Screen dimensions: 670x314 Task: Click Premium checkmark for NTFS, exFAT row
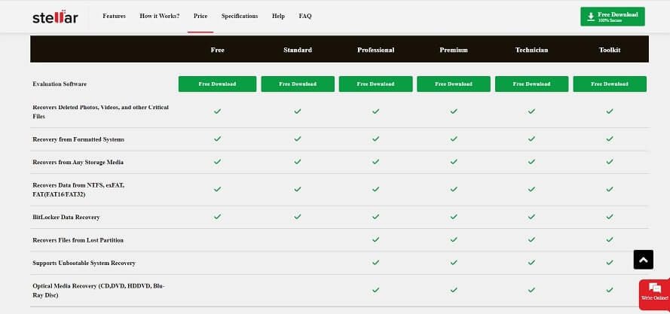(454, 189)
